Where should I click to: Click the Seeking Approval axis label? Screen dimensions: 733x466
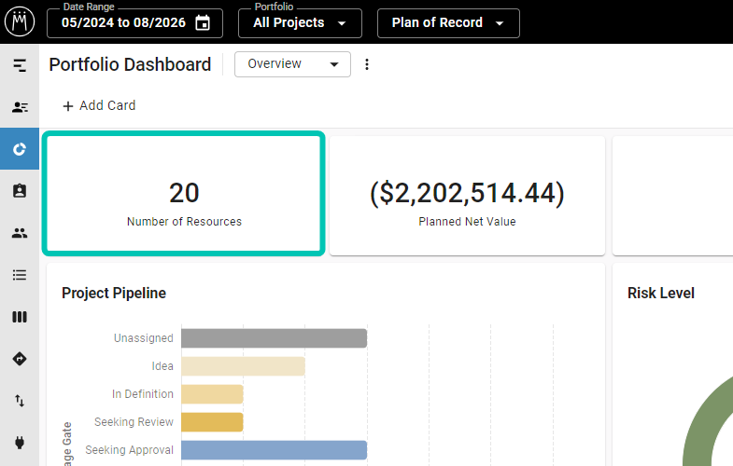(130, 449)
